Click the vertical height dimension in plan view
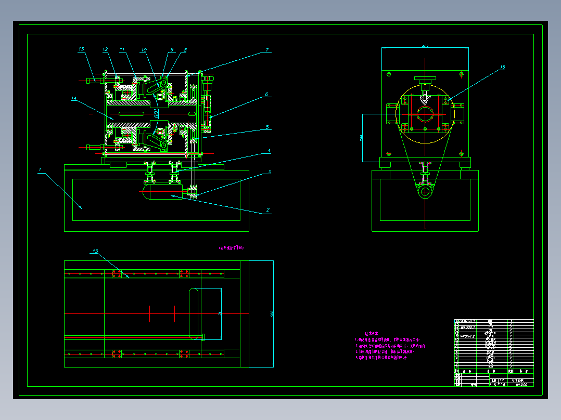Viewport: 561px width, 420px height. click(272, 314)
